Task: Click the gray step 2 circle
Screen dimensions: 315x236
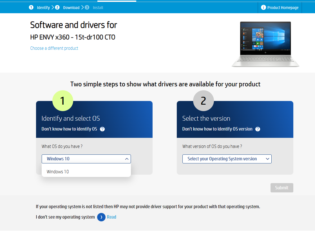Action: pyautogui.click(x=203, y=100)
